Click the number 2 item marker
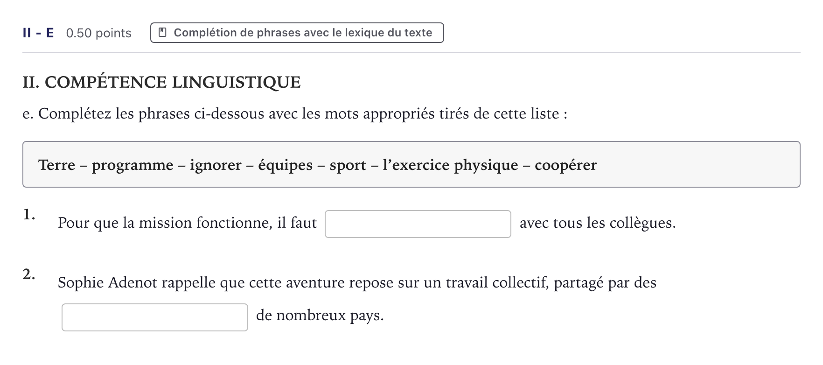This screenshot has width=823, height=365. tap(29, 274)
